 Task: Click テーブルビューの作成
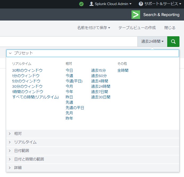(x=137, y=28)
